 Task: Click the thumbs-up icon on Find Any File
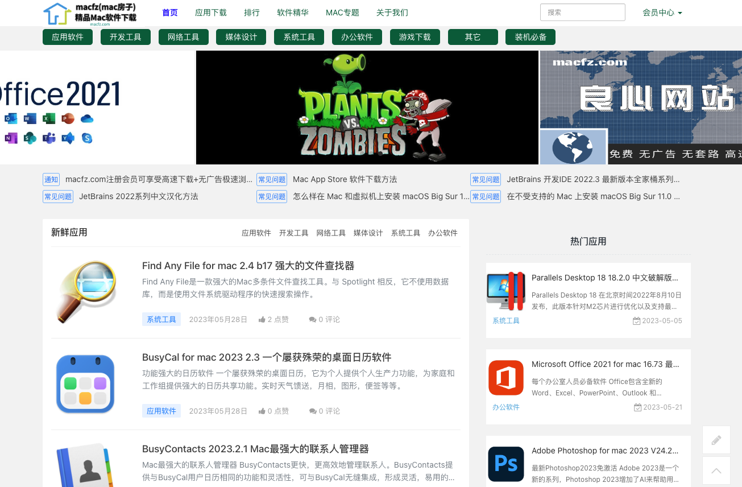click(262, 320)
